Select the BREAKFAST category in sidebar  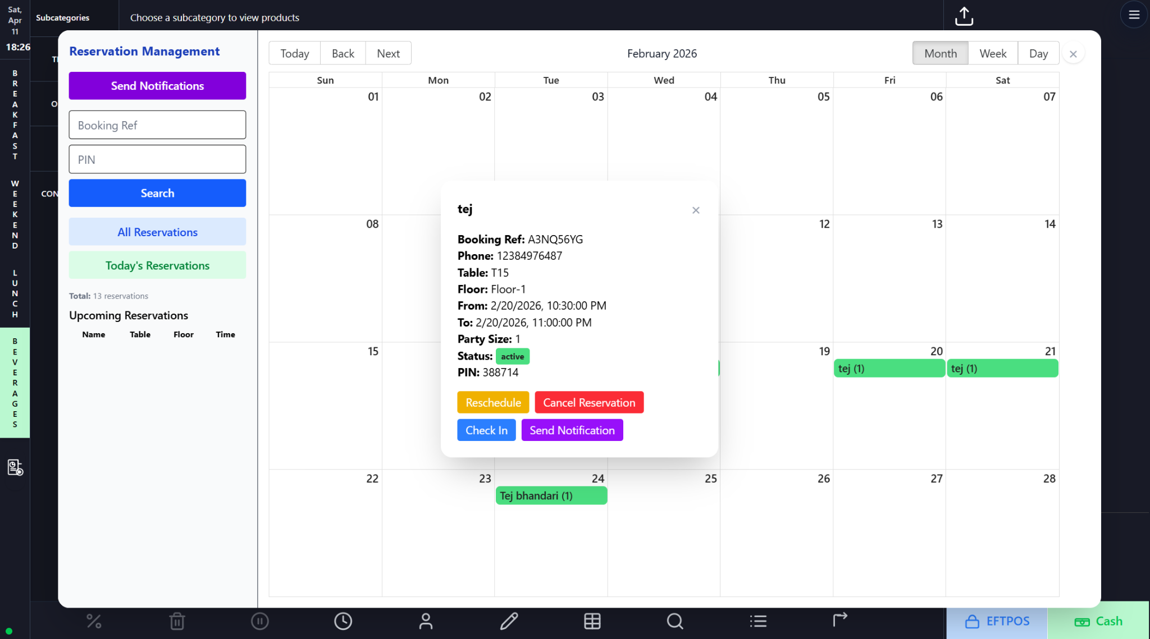(x=15, y=114)
